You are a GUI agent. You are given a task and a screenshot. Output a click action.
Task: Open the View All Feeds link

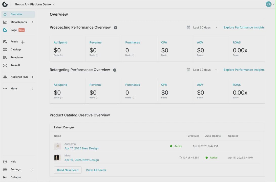click(x=96, y=170)
